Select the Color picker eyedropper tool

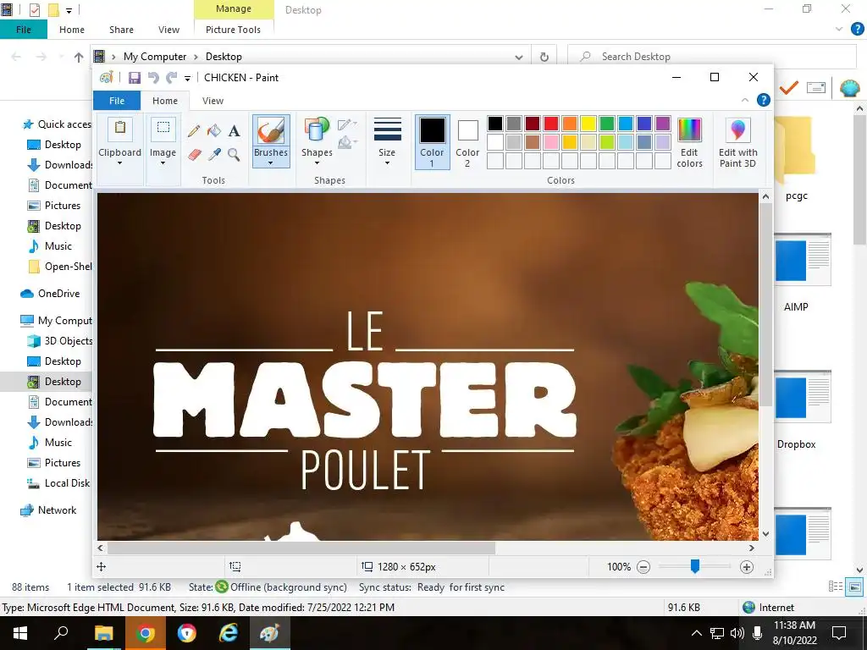[214, 154]
